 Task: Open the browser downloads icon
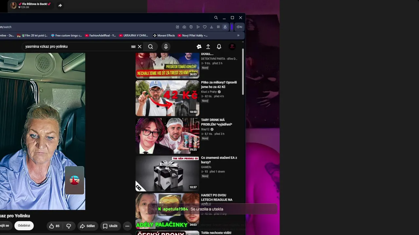click(x=211, y=27)
